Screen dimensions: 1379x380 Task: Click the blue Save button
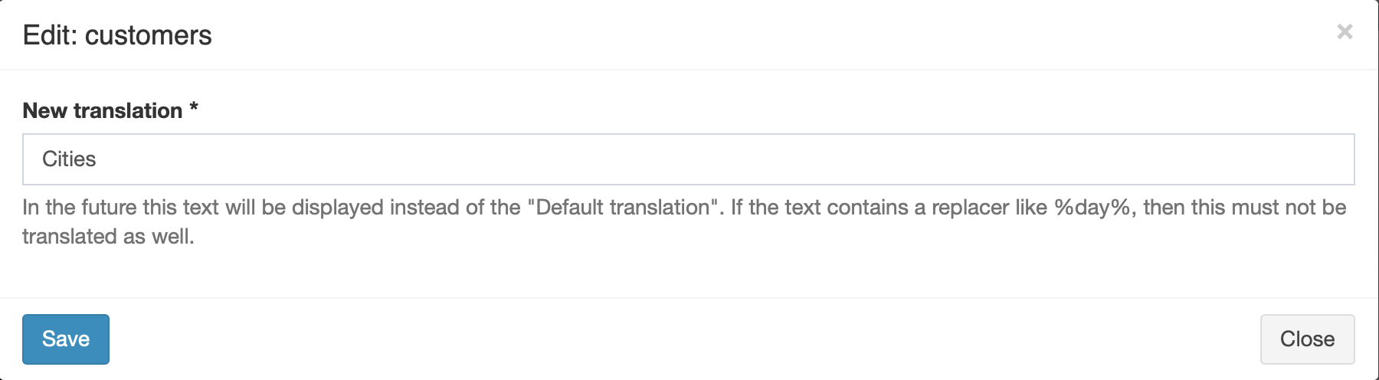pos(66,339)
